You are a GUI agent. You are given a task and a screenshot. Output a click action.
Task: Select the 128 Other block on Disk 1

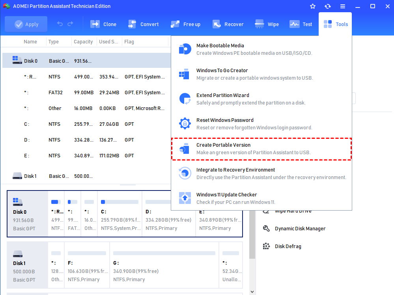(x=56, y=265)
